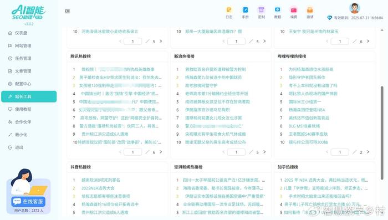The width and height of the screenshot is (388, 220).
Task: Open the 续费 renewal icon
Action: [294, 13]
